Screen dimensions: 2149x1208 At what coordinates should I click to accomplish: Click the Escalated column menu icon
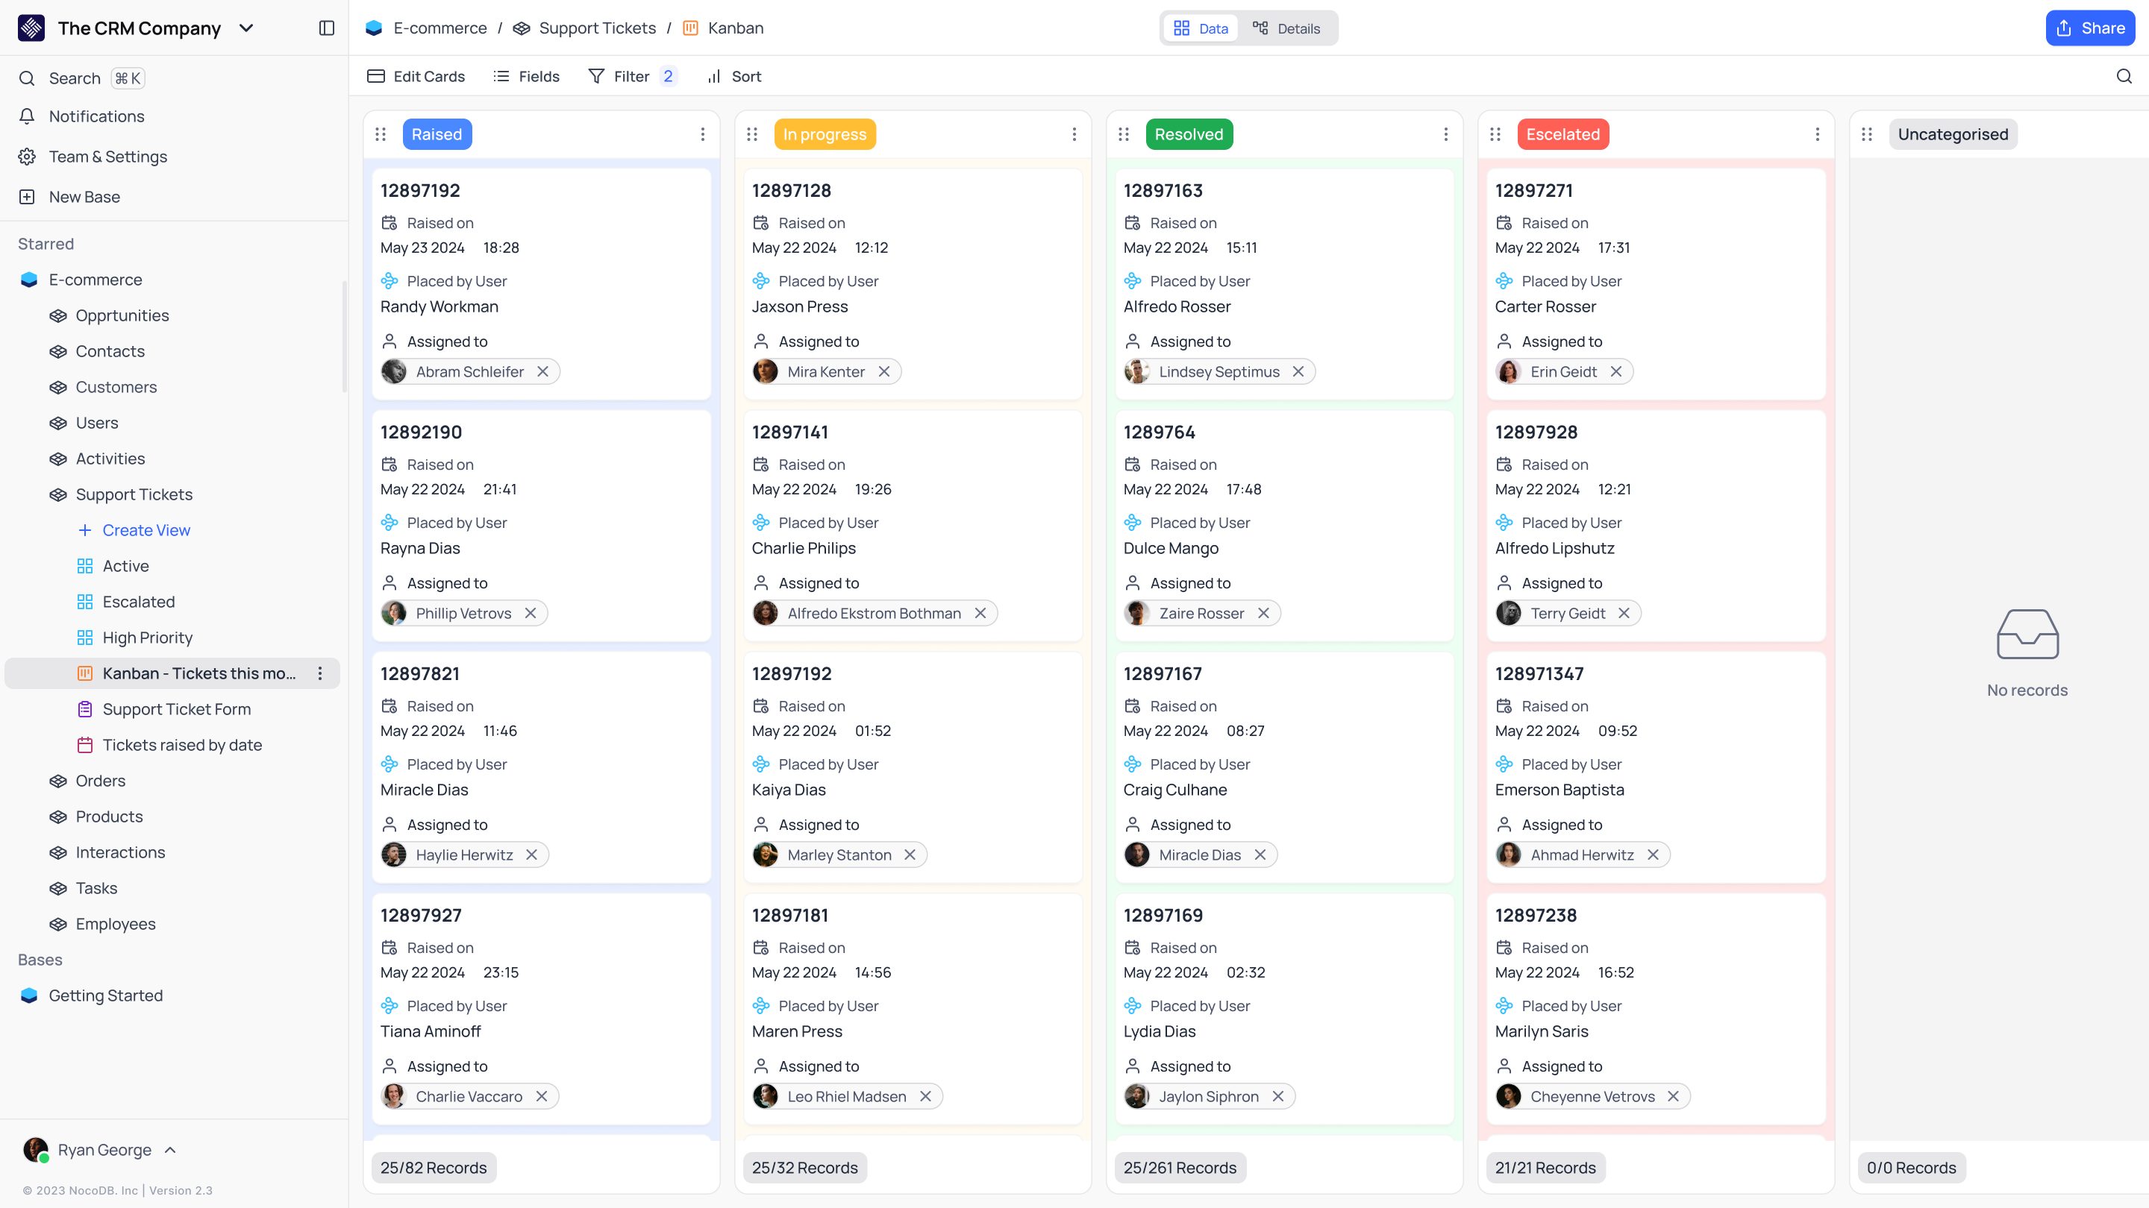[1820, 134]
